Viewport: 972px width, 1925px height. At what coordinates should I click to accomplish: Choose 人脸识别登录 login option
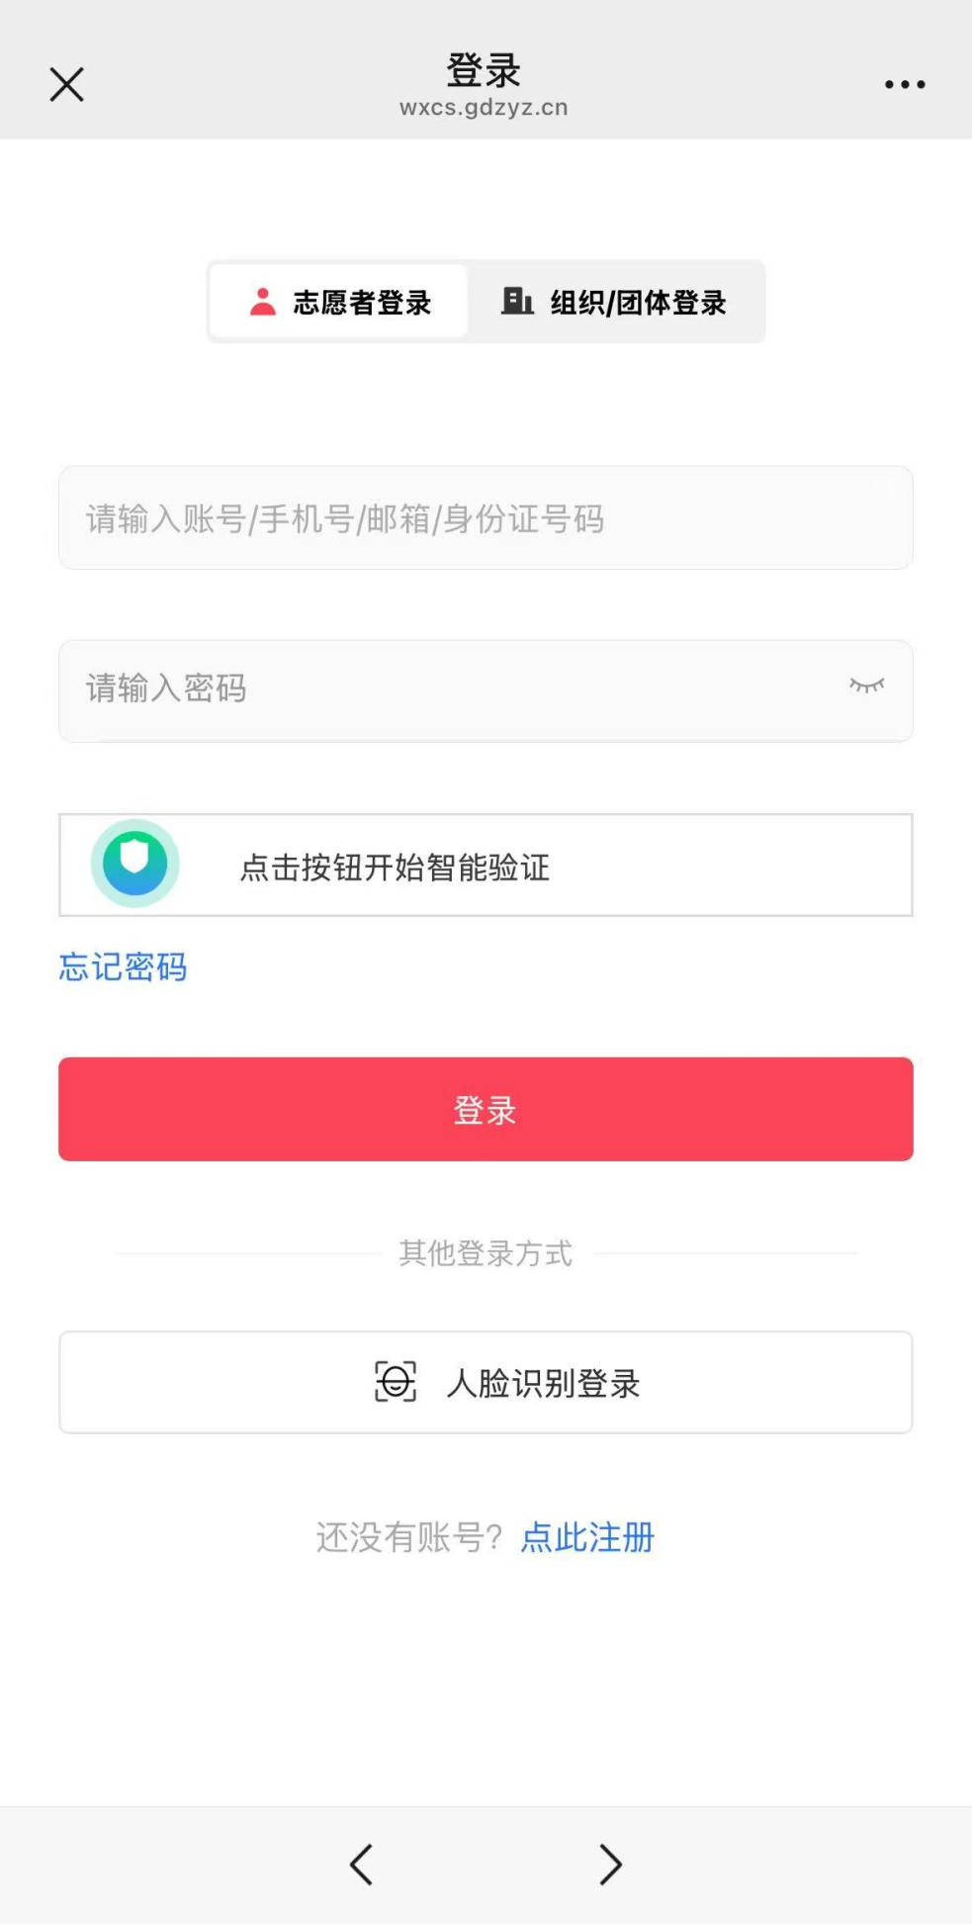(543, 1383)
